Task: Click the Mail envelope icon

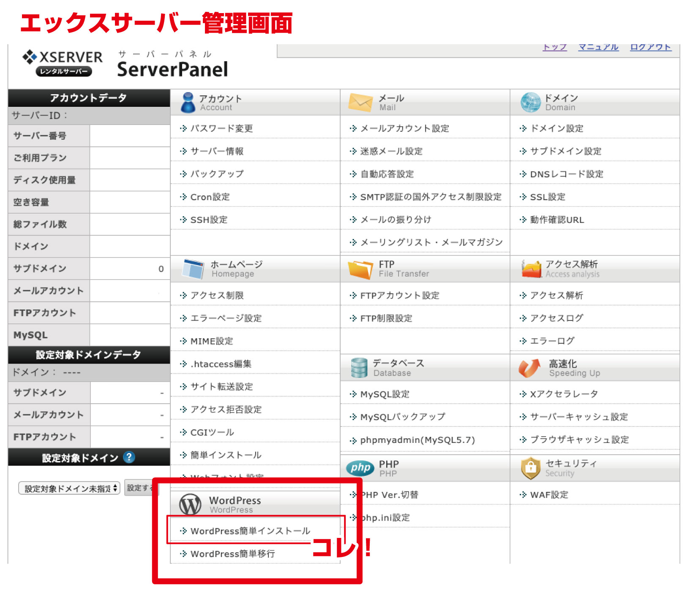Action: tap(360, 103)
